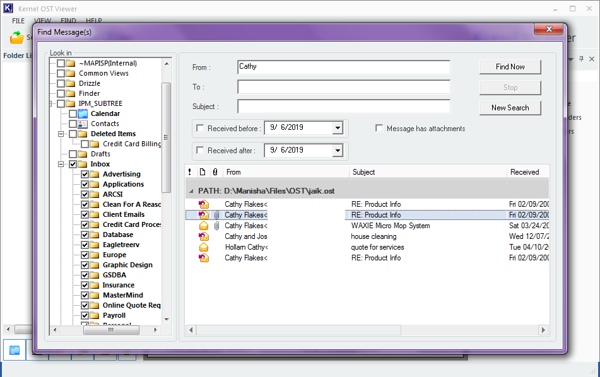The width and height of the screenshot is (600, 377).
Task: Click the item type column header icon
Action: click(x=203, y=172)
